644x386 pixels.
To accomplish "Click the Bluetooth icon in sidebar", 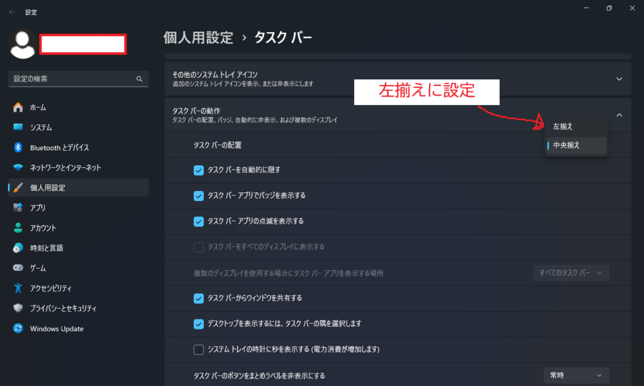I will click(18, 148).
